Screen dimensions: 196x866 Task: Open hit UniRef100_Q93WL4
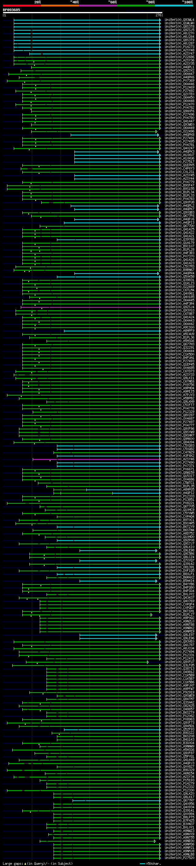pos(179,20)
